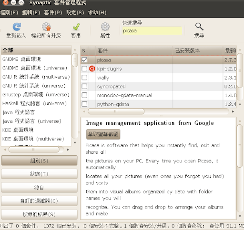Image resolution: width=244 pixels, height=230 pixels.
Task: Select Java 程式語言 category
Action: pyautogui.click(x=19, y=112)
